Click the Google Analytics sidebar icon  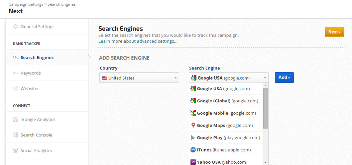pos(15,120)
